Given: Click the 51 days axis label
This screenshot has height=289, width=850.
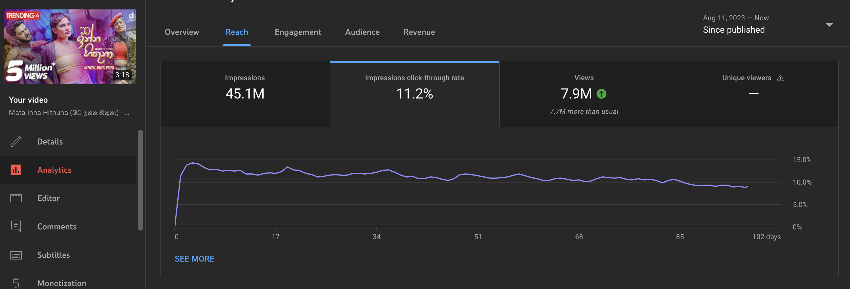Looking at the screenshot, I should point(478,237).
